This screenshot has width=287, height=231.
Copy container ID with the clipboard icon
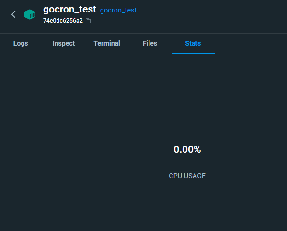[x=88, y=21]
